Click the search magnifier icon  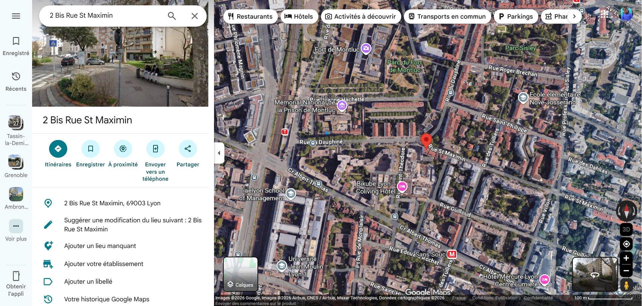pyautogui.click(x=172, y=16)
